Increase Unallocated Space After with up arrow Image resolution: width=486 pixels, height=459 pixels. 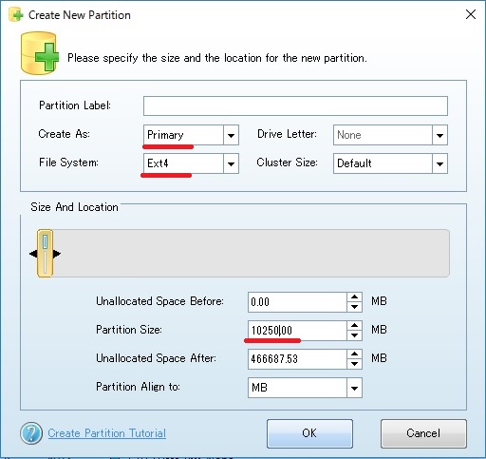tap(354, 354)
